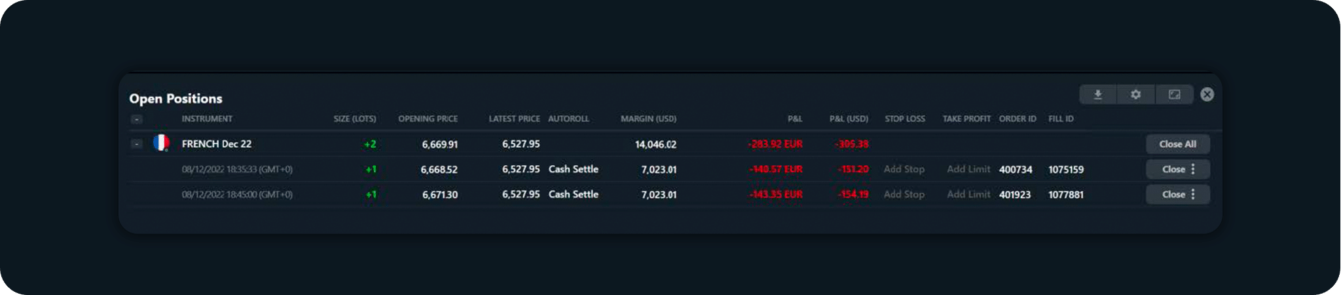Click Close All for FRENCH Dec 22

(1177, 144)
